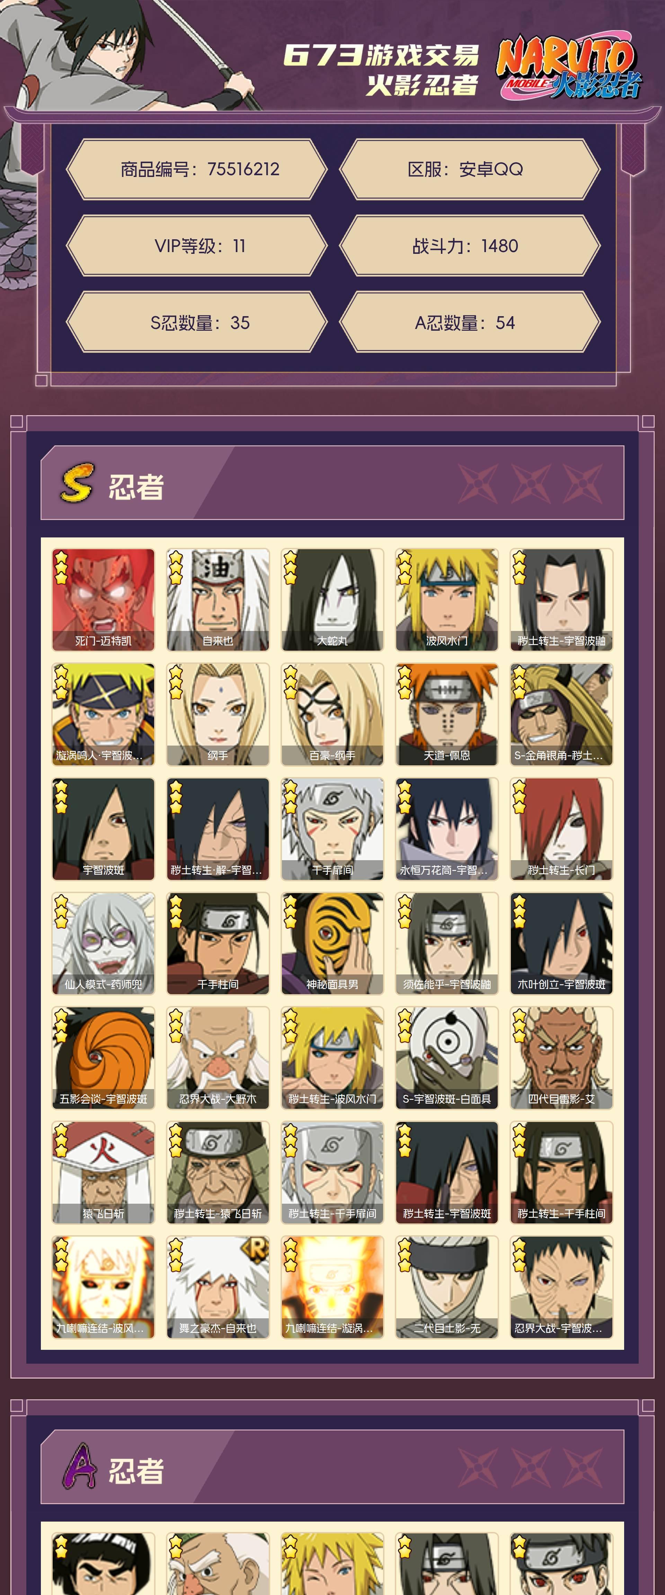Click the gold S icon in header
Viewport: 665px width, 1595px height.
77,483
